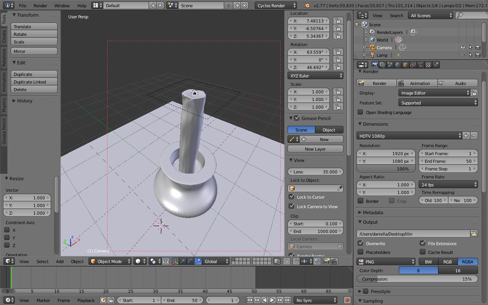This screenshot has height=305, width=488.
Task: Click the OpenGL render image camera icon
Action: click(x=326, y=261)
